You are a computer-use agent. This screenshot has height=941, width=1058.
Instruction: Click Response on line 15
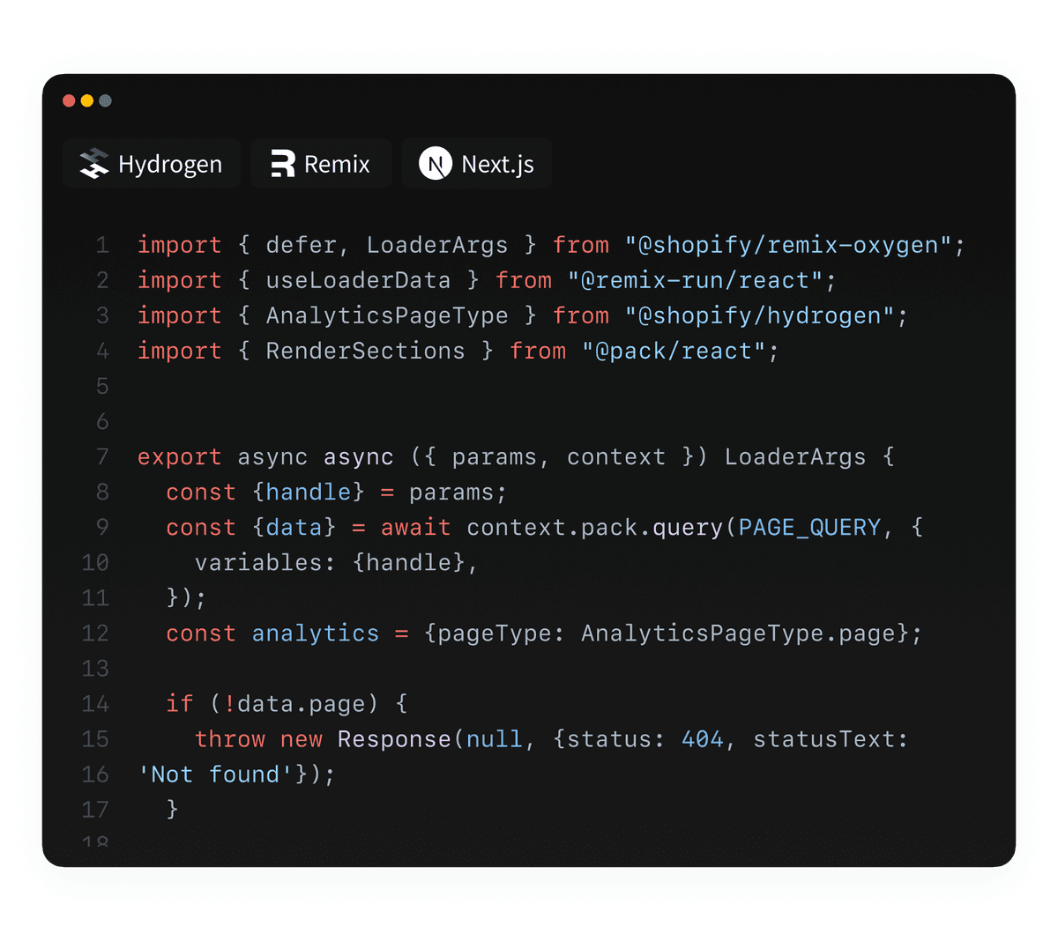pyautogui.click(x=393, y=739)
